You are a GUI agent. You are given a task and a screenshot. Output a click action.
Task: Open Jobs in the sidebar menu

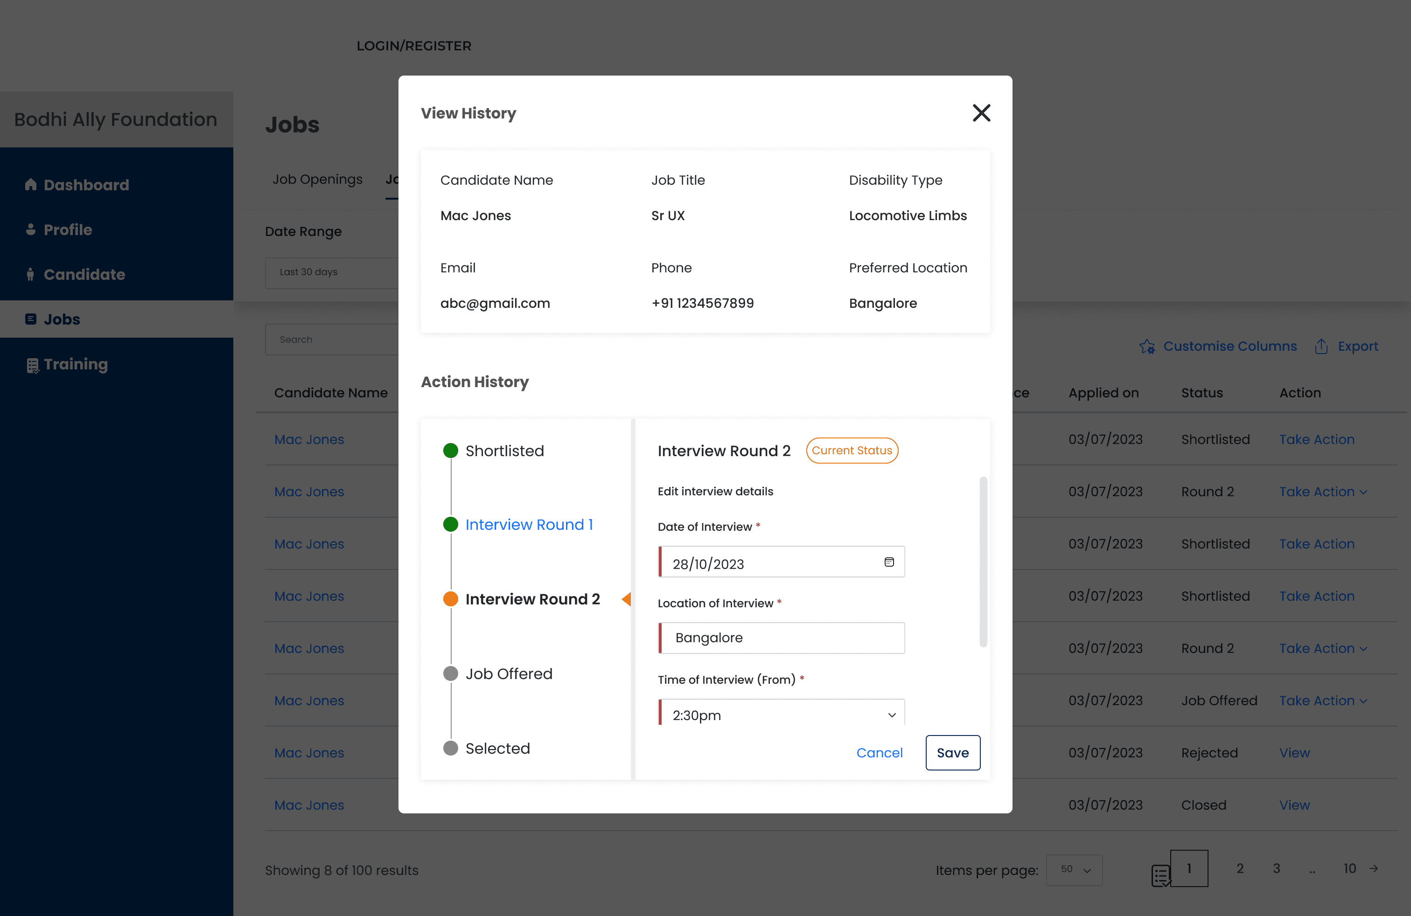[62, 319]
